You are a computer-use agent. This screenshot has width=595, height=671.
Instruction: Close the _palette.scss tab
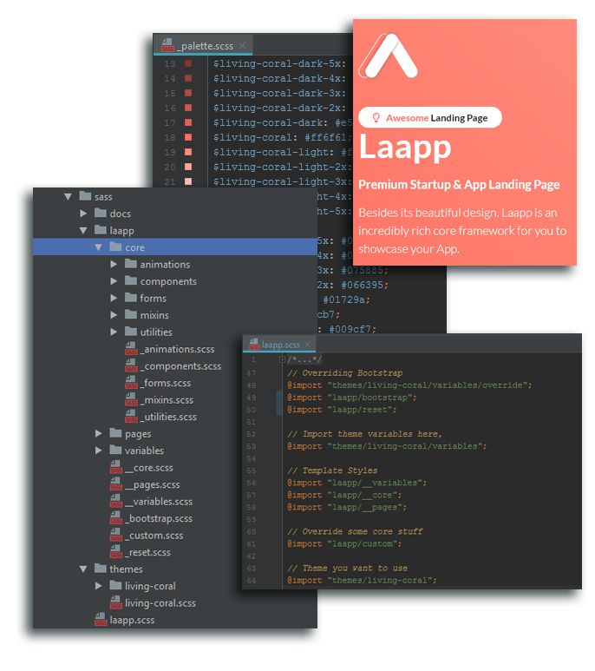pos(243,45)
